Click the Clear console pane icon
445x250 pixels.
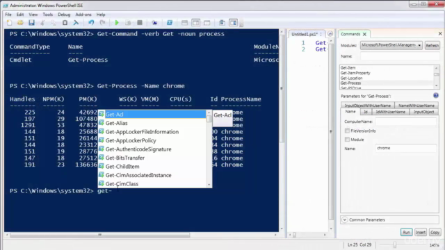(76, 23)
